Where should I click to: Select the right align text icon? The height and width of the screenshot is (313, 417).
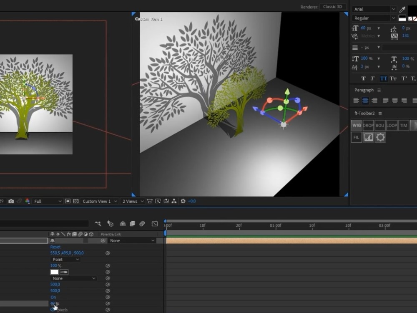pyautogui.click(x=374, y=100)
